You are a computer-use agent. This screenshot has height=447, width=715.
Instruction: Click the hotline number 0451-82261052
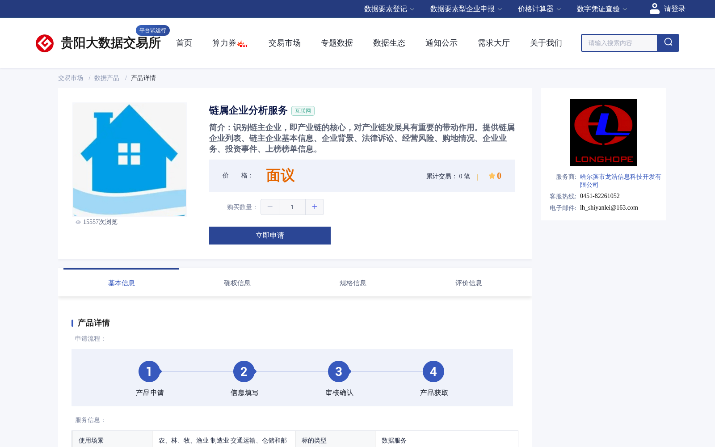[600, 196]
